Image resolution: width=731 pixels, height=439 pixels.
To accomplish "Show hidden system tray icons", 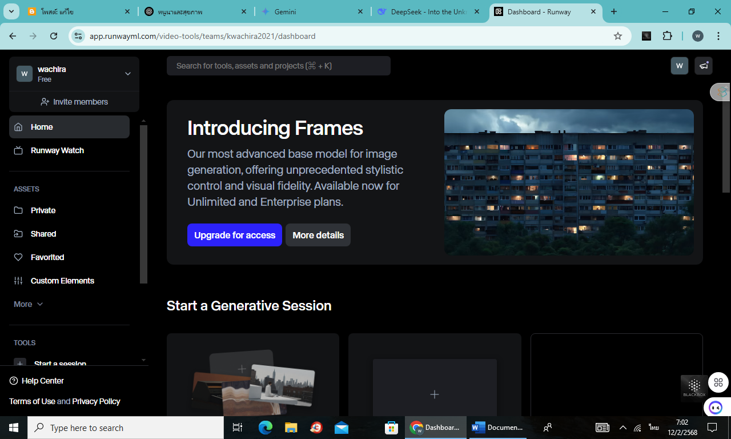I will click(x=622, y=428).
